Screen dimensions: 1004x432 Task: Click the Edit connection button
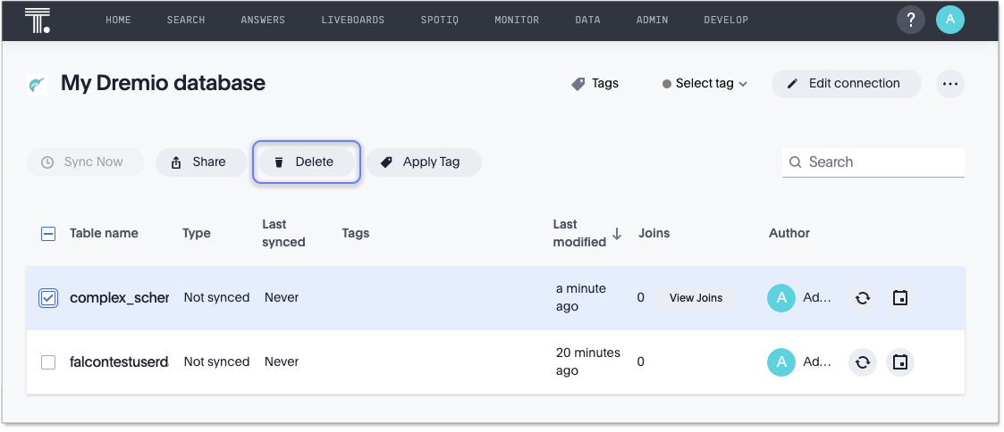coord(845,84)
